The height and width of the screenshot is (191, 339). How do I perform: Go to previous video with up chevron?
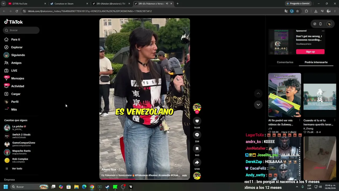tap(258, 93)
